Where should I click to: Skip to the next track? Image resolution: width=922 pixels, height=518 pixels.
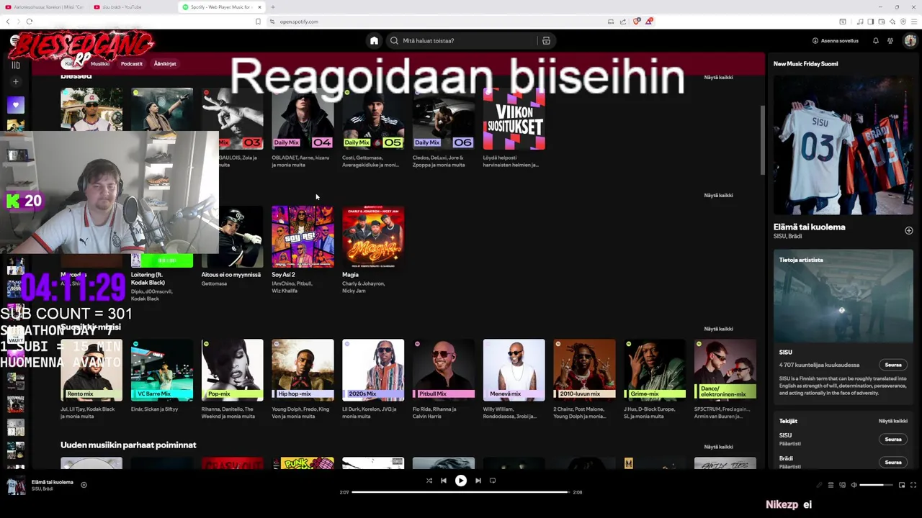click(478, 481)
